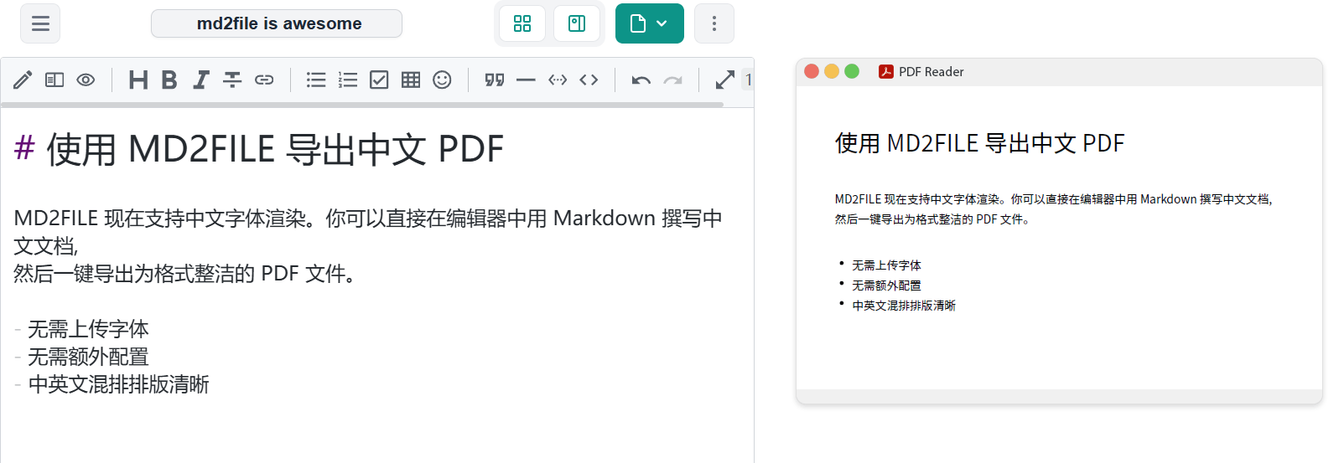
Task: Apply strikethrough formatting
Action: click(x=232, y=80)
